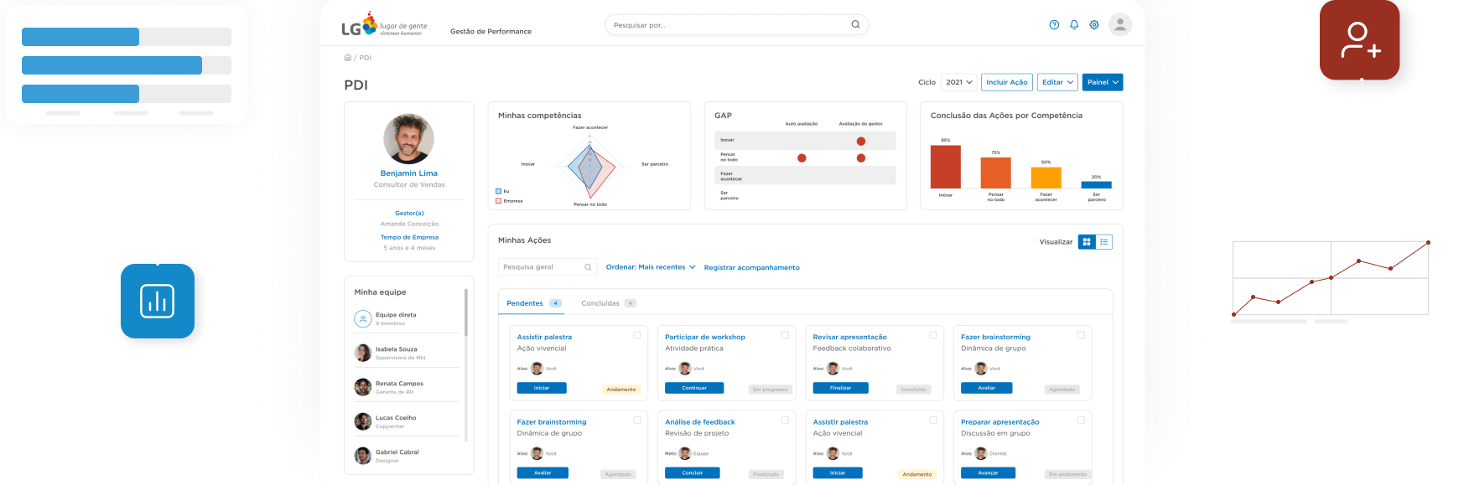The width and height of the screenshot is (1464, 485).
Task: Click the Inovar red bar in chart
Action: click(x=946, y=167)
